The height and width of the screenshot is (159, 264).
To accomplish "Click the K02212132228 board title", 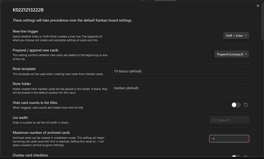I will tap(27, 10).
